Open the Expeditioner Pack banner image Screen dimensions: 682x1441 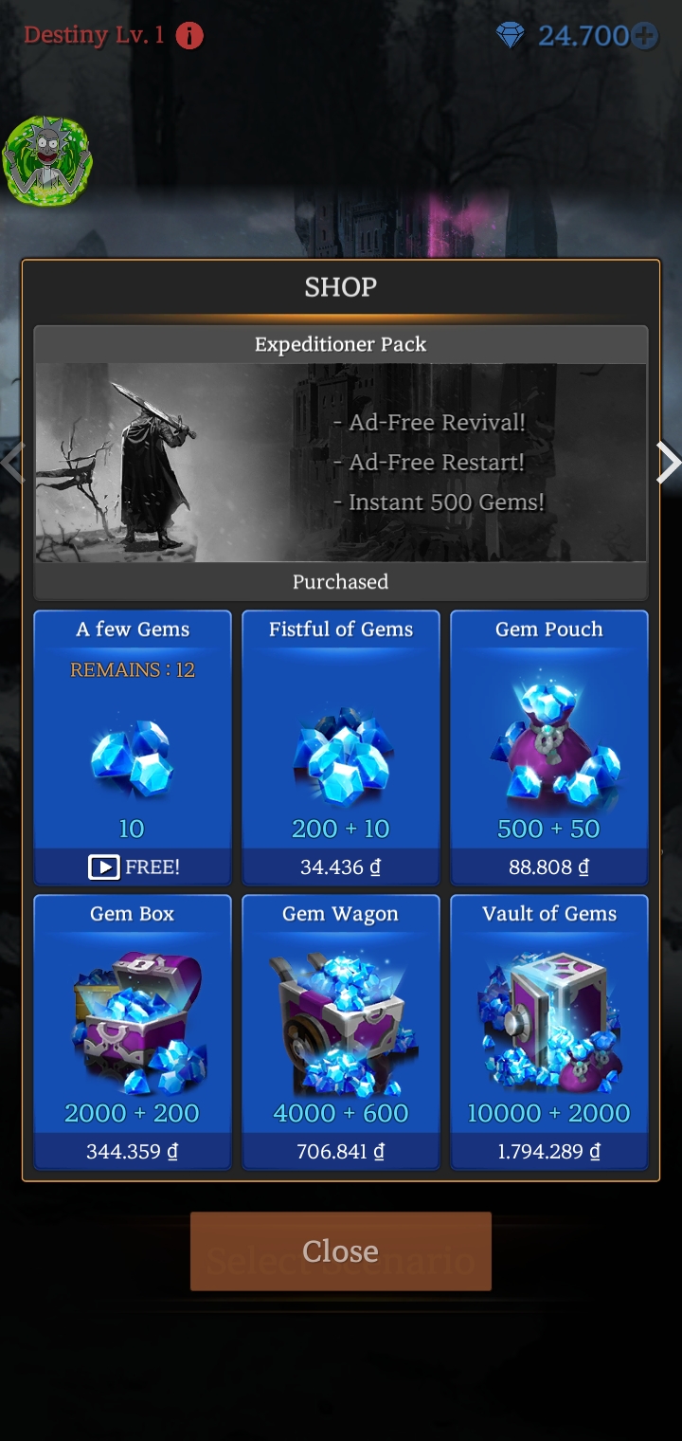(341, 463)
